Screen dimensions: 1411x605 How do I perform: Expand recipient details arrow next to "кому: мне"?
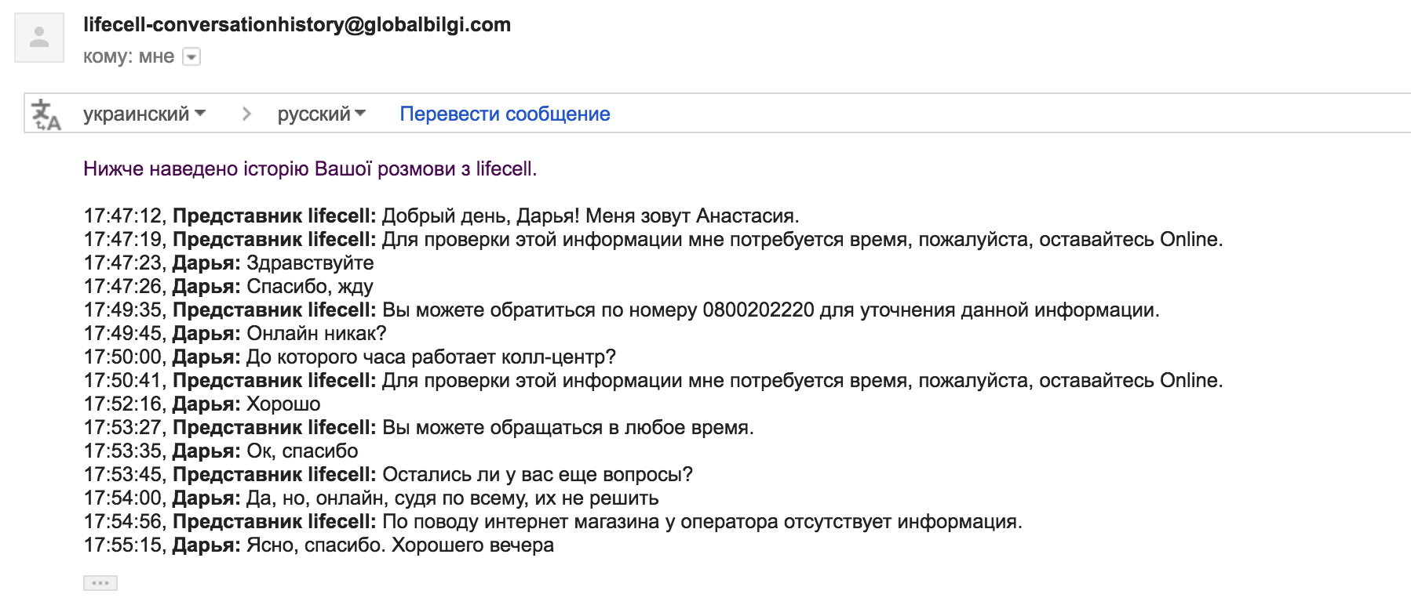pos(191,57)
